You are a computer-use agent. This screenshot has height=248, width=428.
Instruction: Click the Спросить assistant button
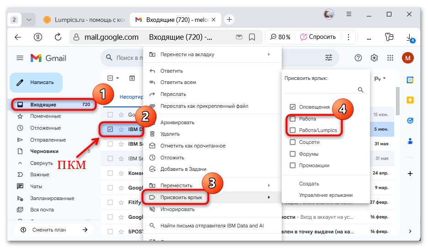click(x=318, y=37)
